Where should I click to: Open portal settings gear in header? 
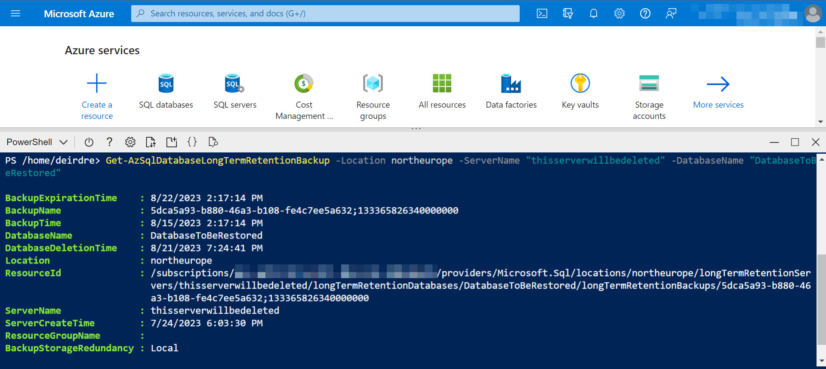click(619, 13)
